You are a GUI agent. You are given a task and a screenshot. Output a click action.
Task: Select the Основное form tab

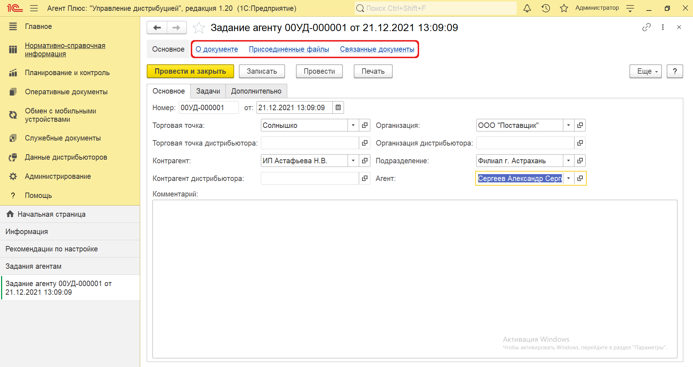(169, 91)
